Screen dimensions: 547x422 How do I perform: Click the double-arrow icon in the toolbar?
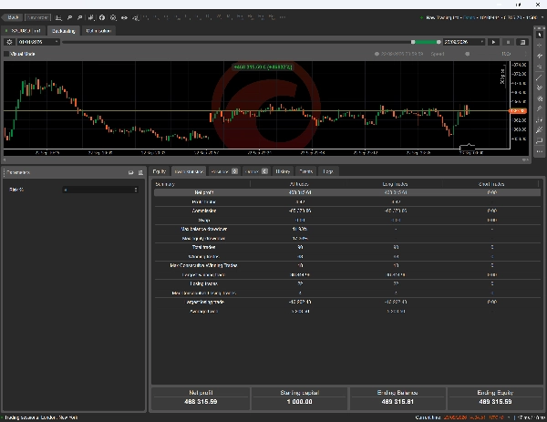pyautogui.click(x=124, y=17)
